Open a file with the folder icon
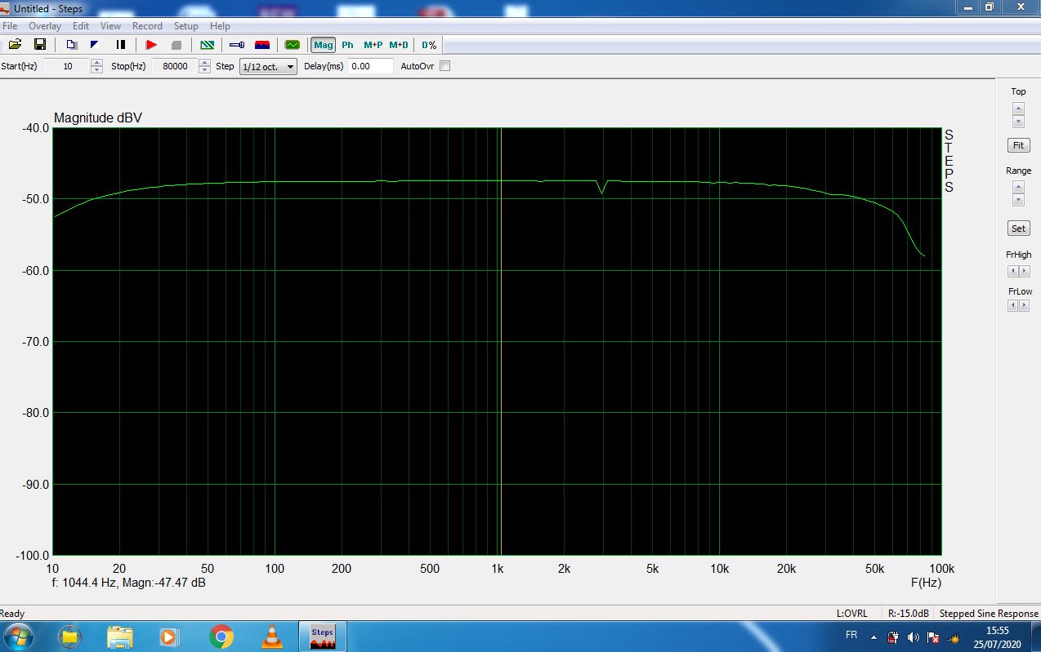This screenshot has width=1041, height=652. pos(15,45)
